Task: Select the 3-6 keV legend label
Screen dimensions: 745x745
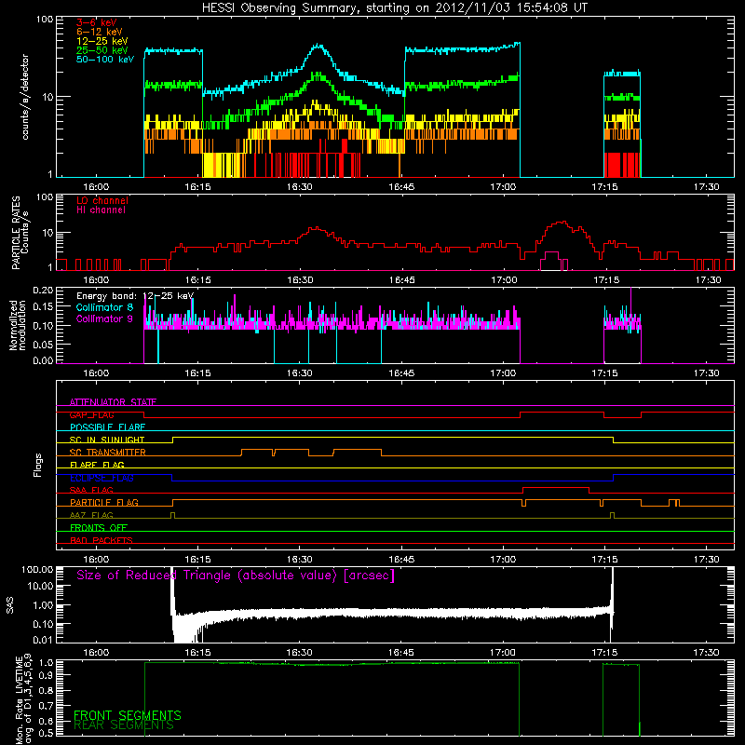Action: coord(97,22)
